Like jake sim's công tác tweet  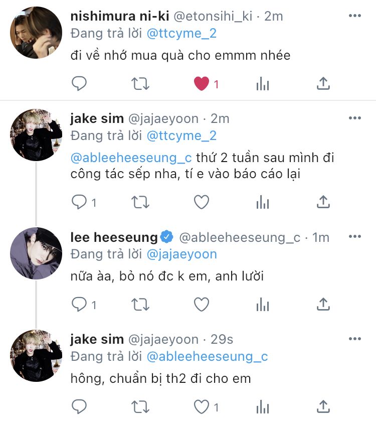[x=202, y=202]
